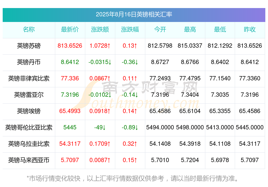Viewport: 268px width, 187px height.
Task: Select latest price 5.7097 in red
Action: point(70,160)
